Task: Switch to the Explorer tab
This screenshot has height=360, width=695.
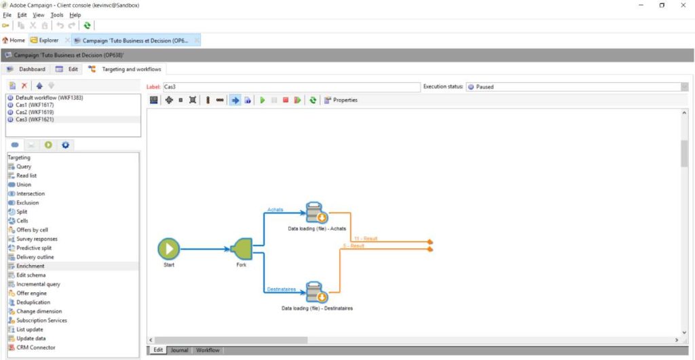Action: (x=45, y=40)
